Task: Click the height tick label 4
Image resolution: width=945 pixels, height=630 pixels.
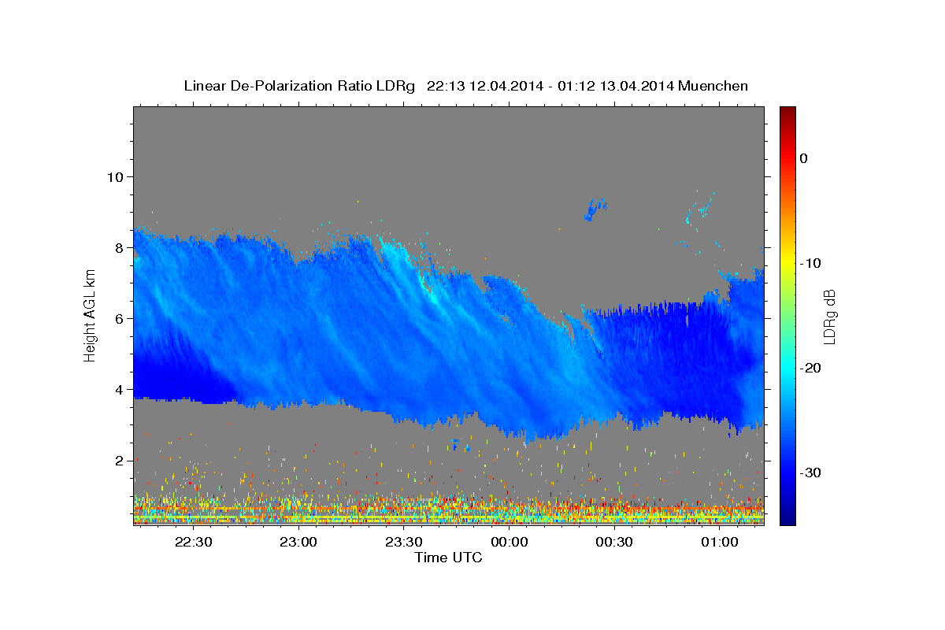Action: coord(120,389)
